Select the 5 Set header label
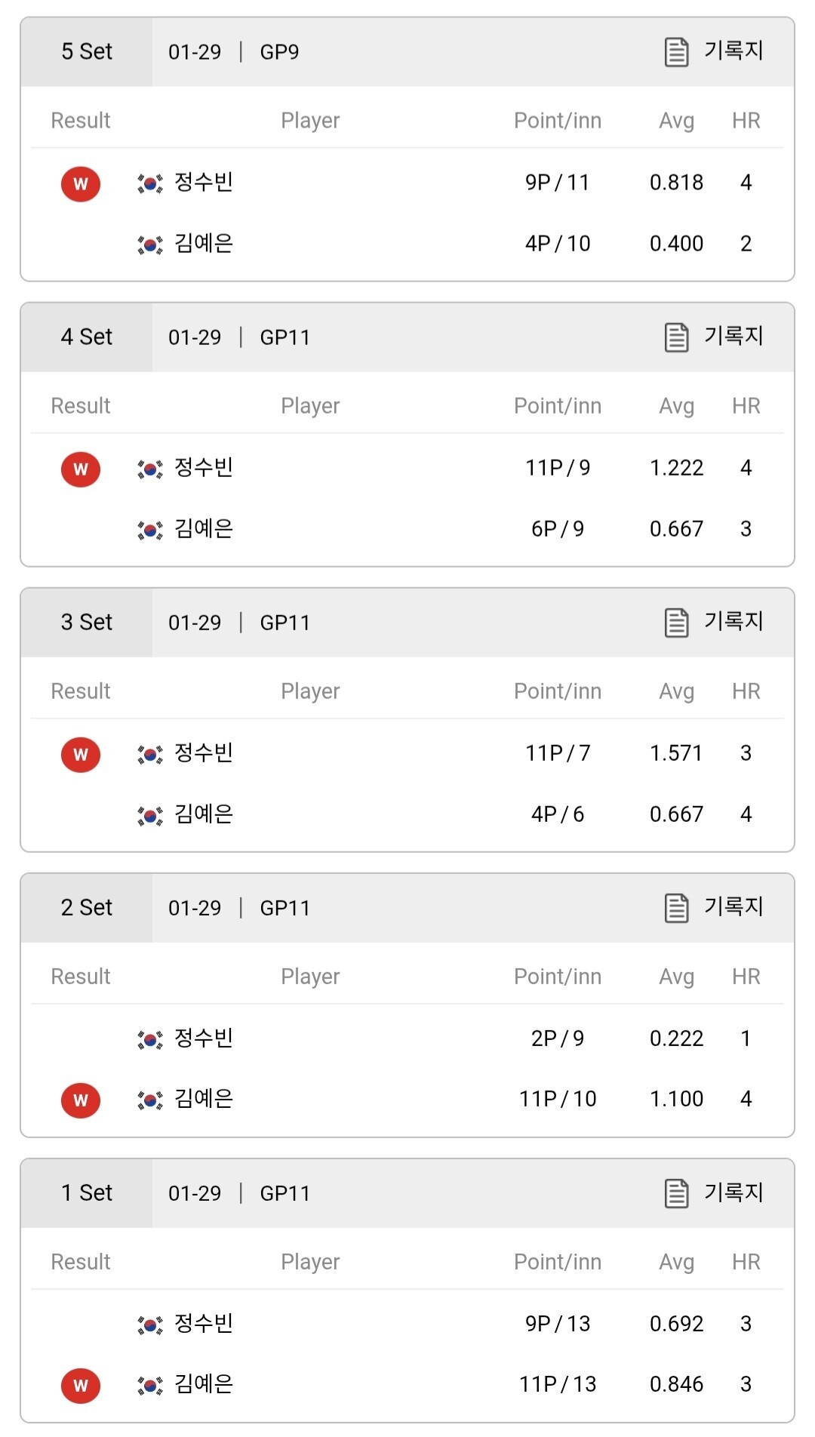The image size is (815, 1437). point(87,51)
